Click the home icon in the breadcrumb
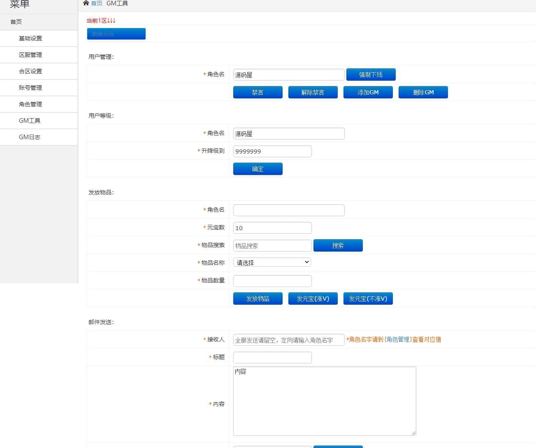This screenshot has height=448, width=536. point(86,3)
